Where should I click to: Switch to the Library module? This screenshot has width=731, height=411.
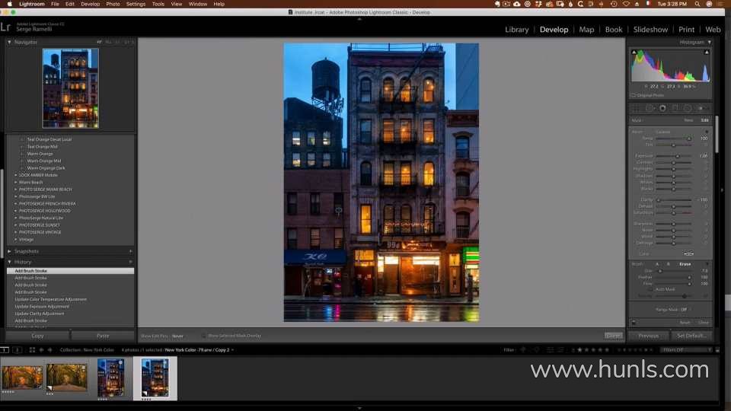(x=516, y=30)
